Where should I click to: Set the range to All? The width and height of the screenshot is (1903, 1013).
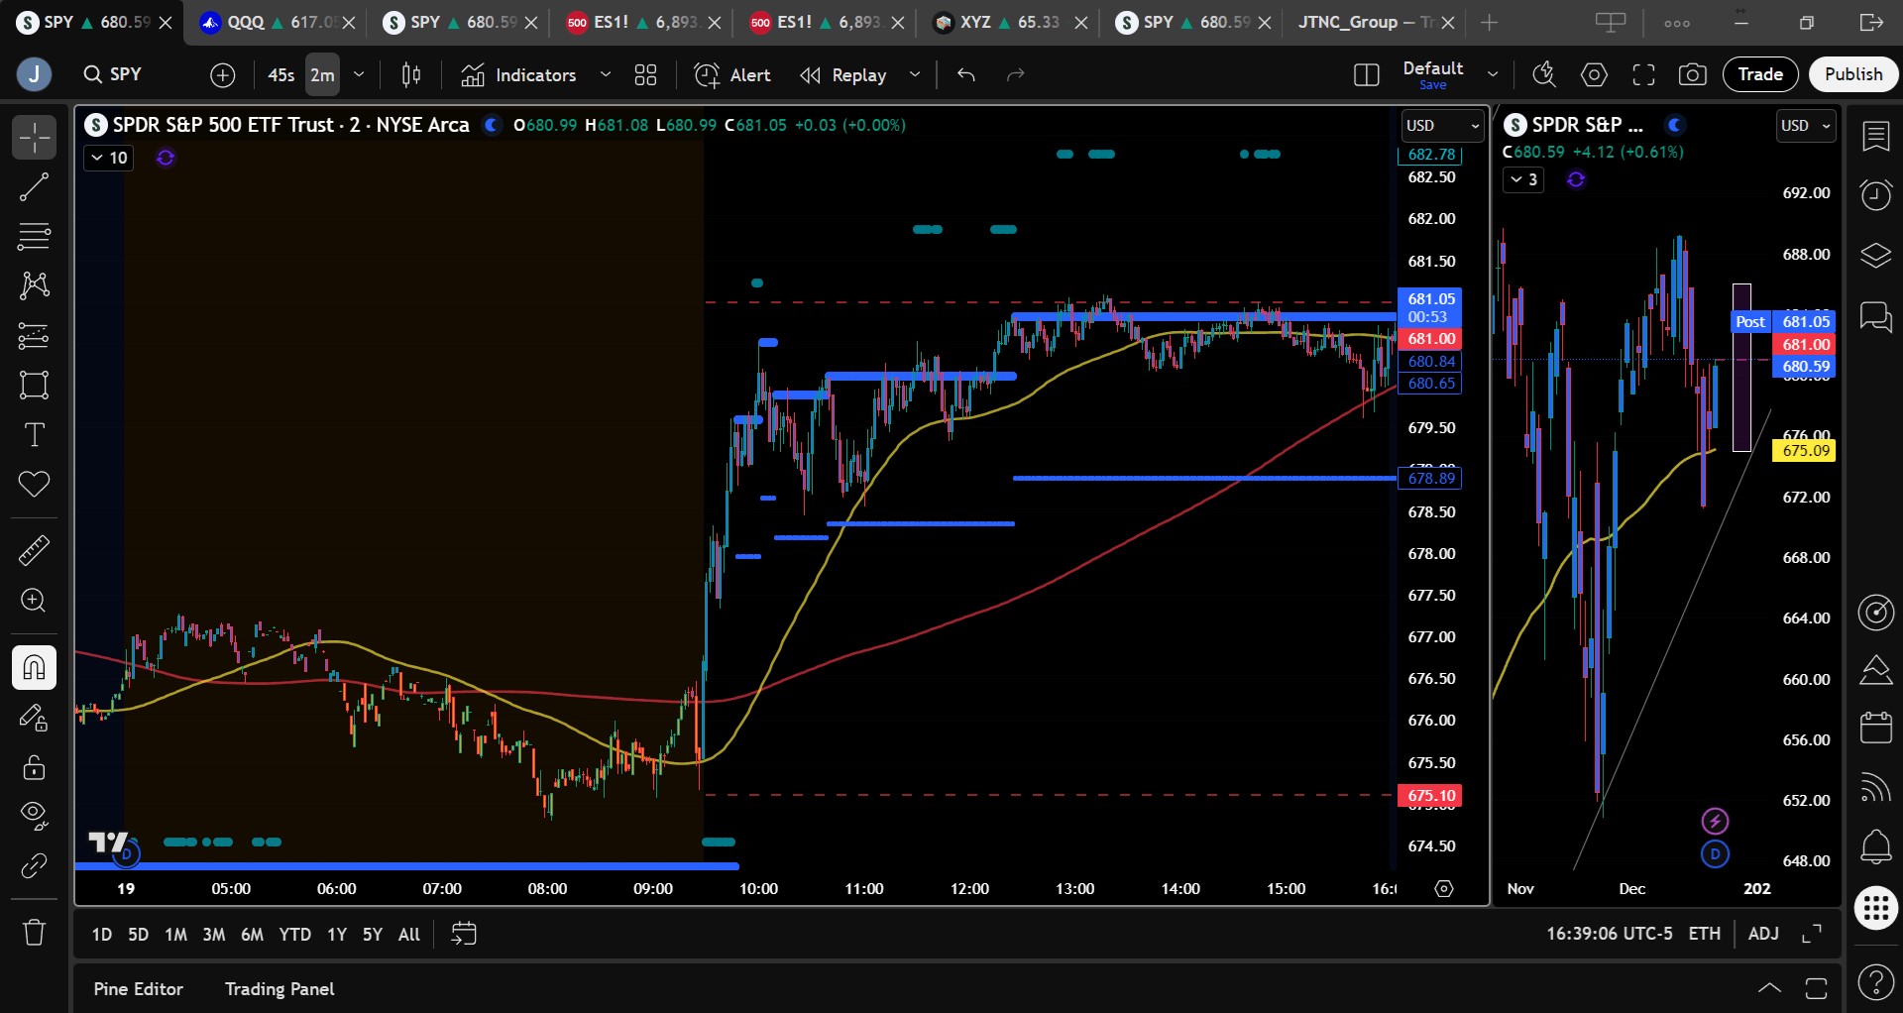click(x=408, y=934)
